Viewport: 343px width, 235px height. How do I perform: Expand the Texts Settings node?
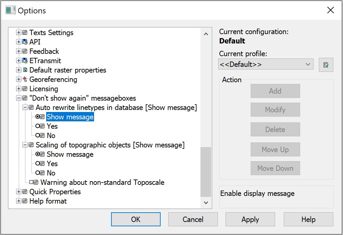[19, 33]
